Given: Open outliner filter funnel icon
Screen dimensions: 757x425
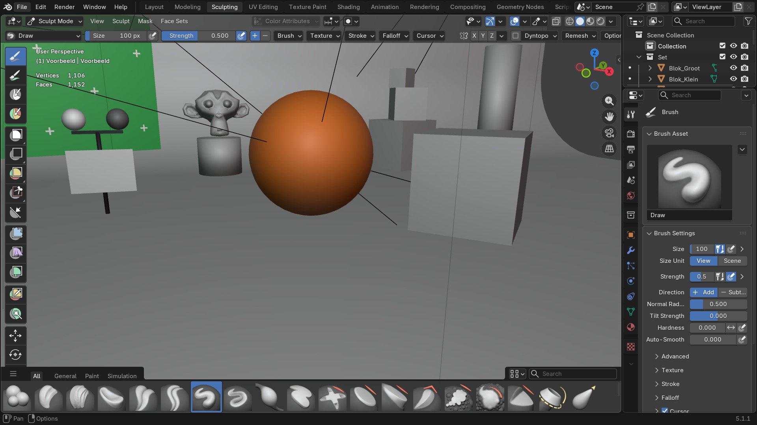Looking at the screenshot, I should [x=748, y=21].
